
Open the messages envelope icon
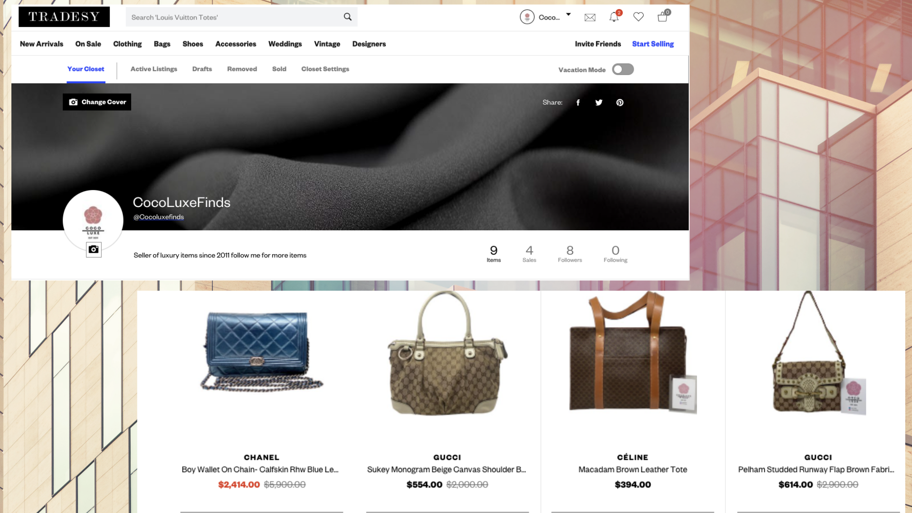(x=590, y=18)
